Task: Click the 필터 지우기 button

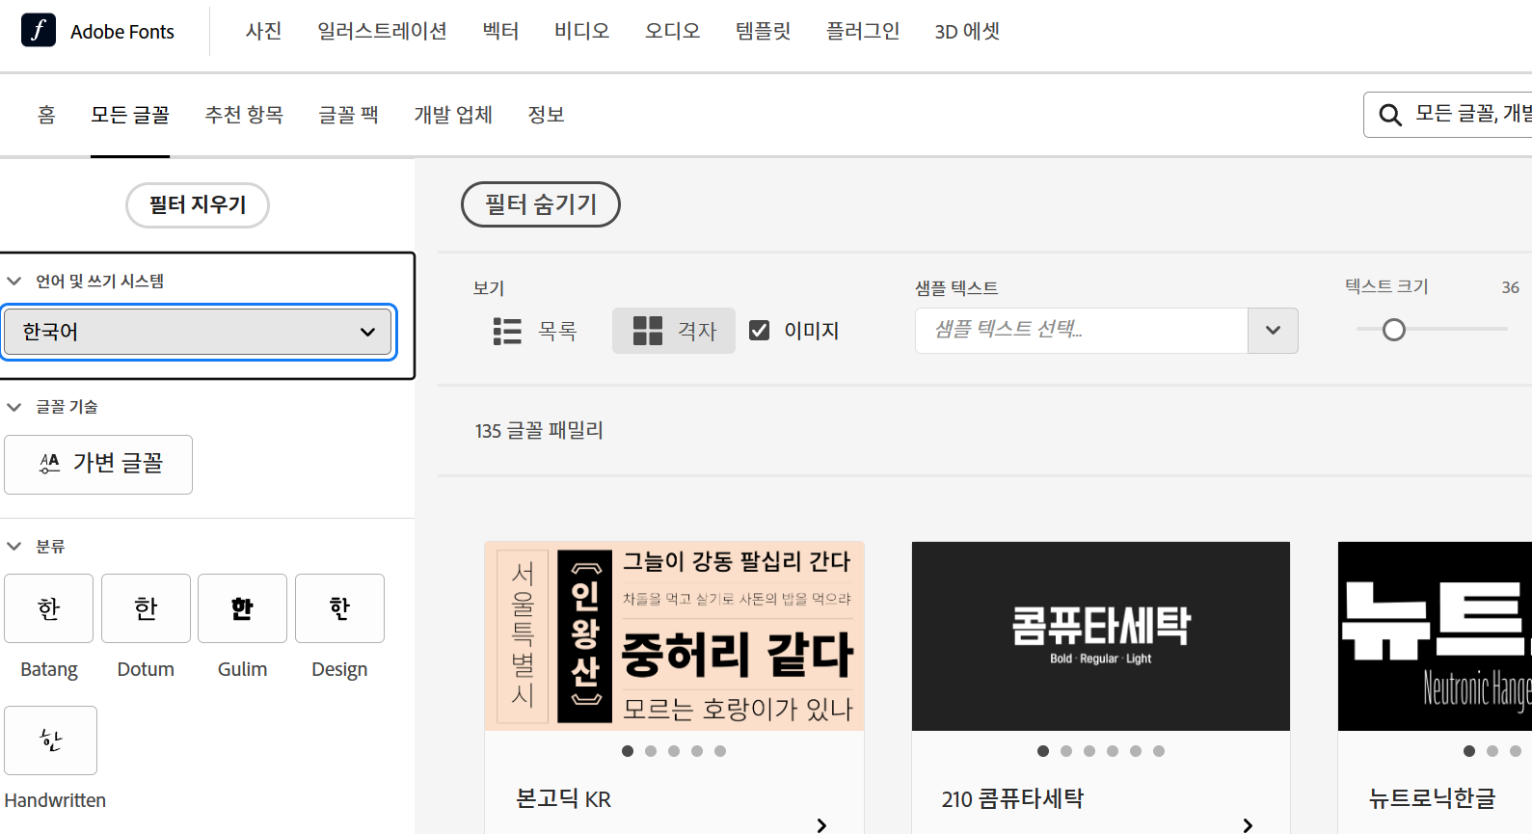Action: [198, 205]
